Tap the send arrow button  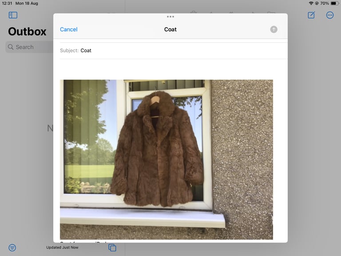[274, 29]
